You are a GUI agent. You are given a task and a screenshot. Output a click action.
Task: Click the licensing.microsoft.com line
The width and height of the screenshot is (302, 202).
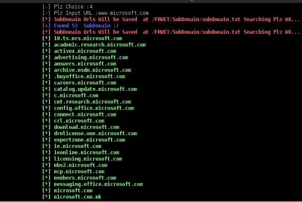88,159
